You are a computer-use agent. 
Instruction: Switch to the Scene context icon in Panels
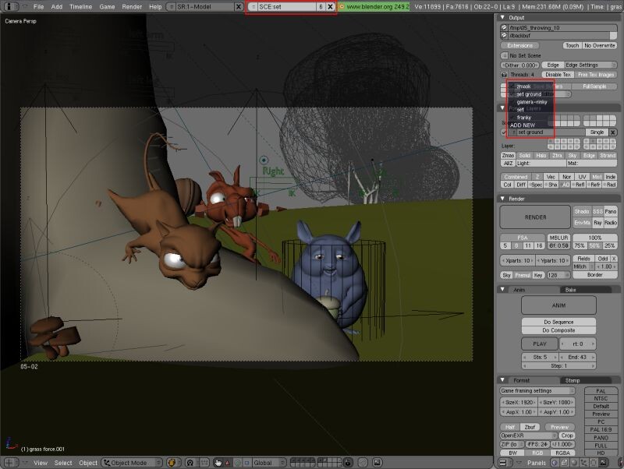point(603,463)
